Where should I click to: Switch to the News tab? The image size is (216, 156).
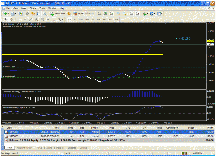39,148
